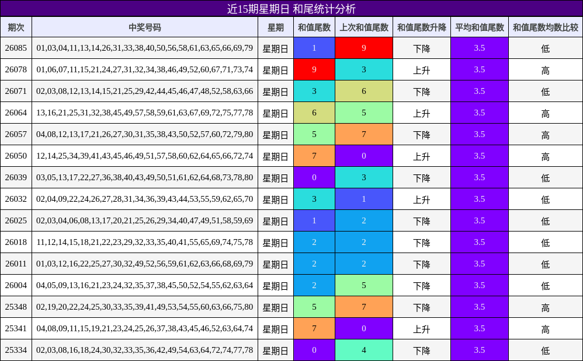Select the 下降 cell in row 26085
This screenshot has width=583, height=361.
(x=422, y=48)
